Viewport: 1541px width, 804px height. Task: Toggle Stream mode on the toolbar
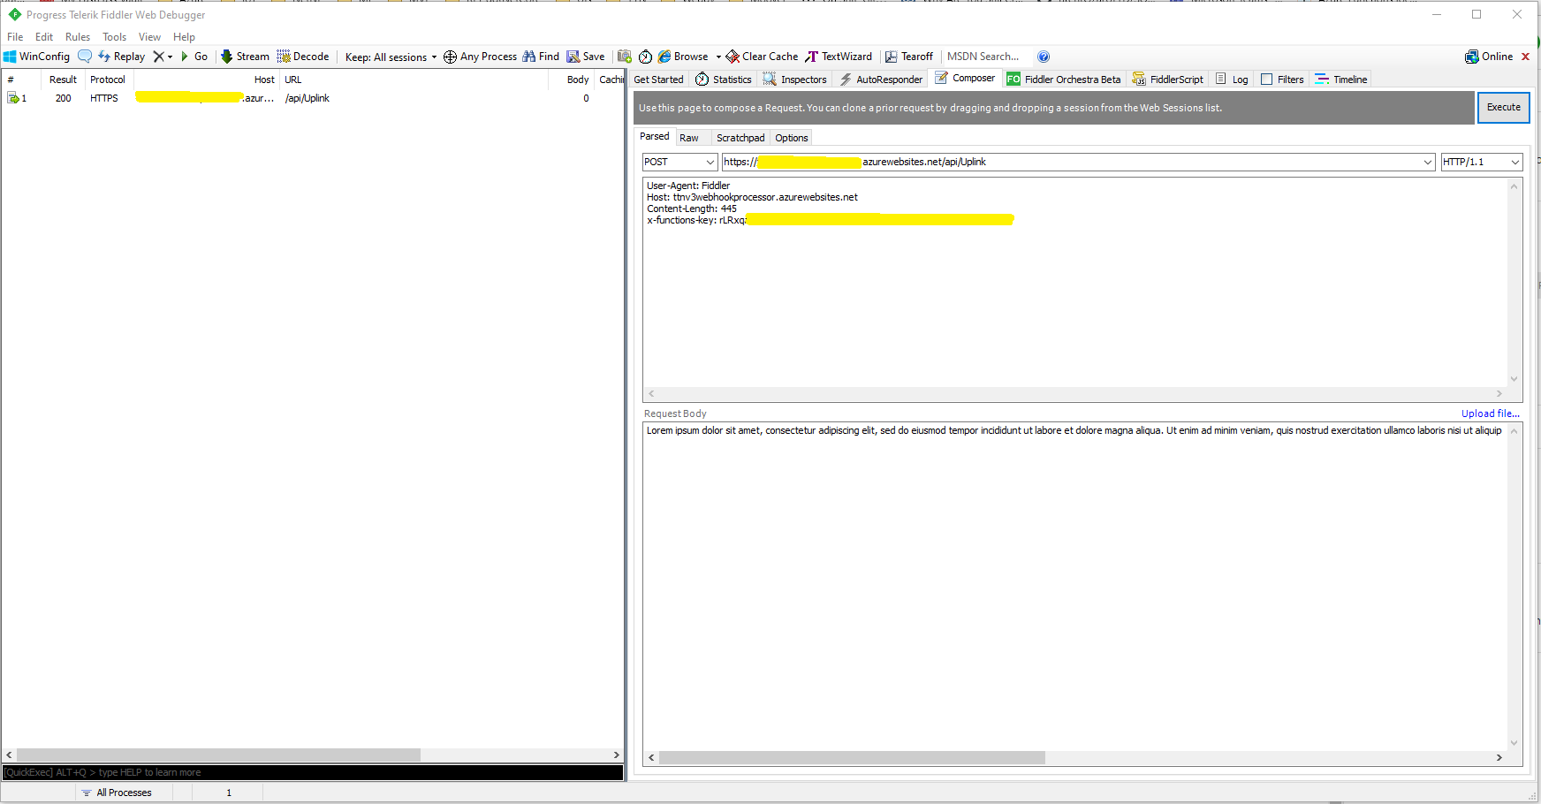tap(245, 57)
